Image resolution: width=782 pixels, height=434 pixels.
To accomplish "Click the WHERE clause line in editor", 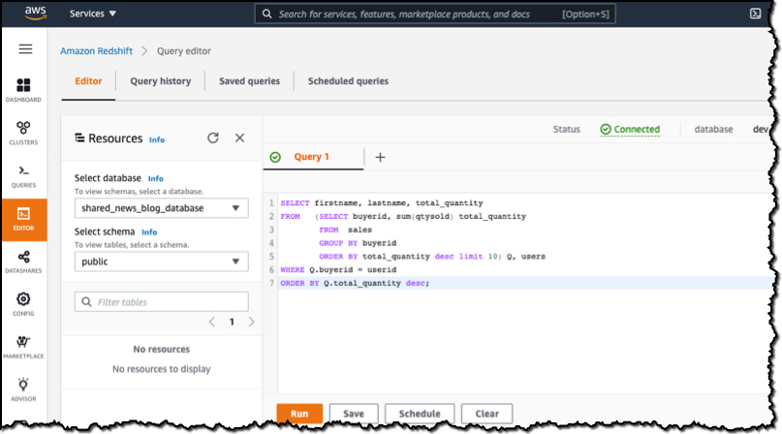I will (338, 270).
